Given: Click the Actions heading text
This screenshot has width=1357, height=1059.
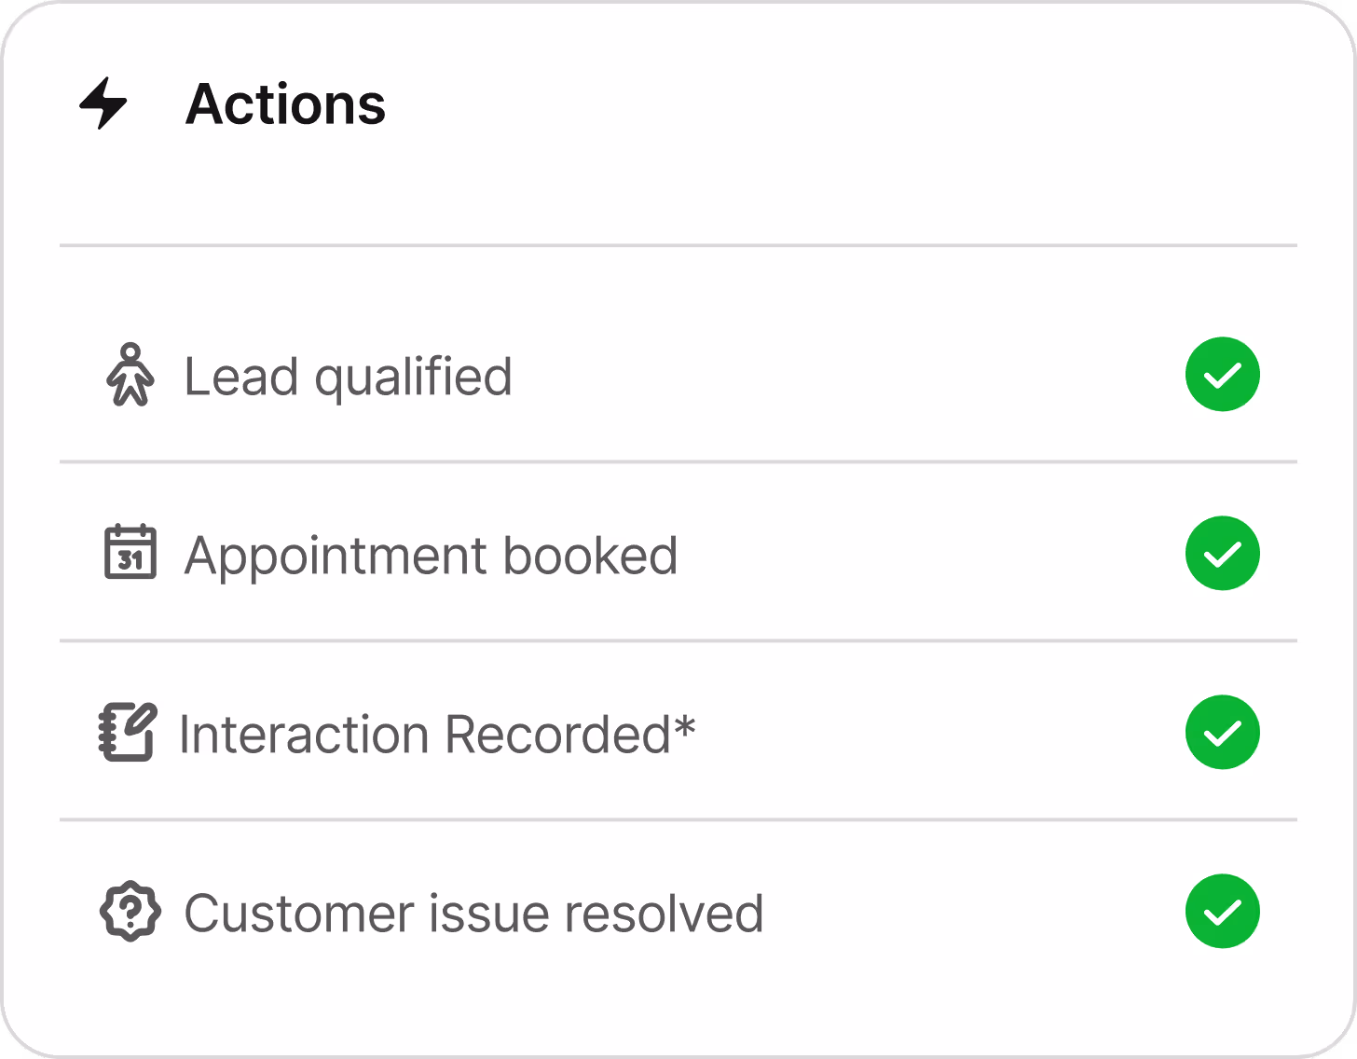Looking at the screenshot, I should (x=285, y=103).
